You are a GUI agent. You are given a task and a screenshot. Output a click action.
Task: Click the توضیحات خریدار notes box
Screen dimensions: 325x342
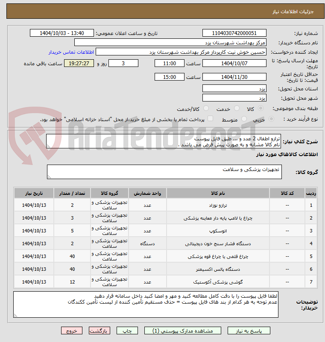pos(146,304)
